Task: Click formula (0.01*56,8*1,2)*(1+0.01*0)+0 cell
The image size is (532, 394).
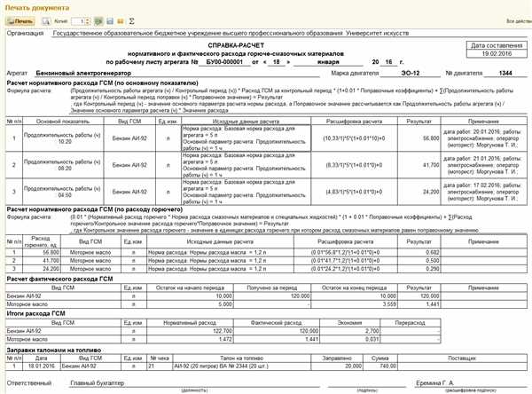Action: 346,252
